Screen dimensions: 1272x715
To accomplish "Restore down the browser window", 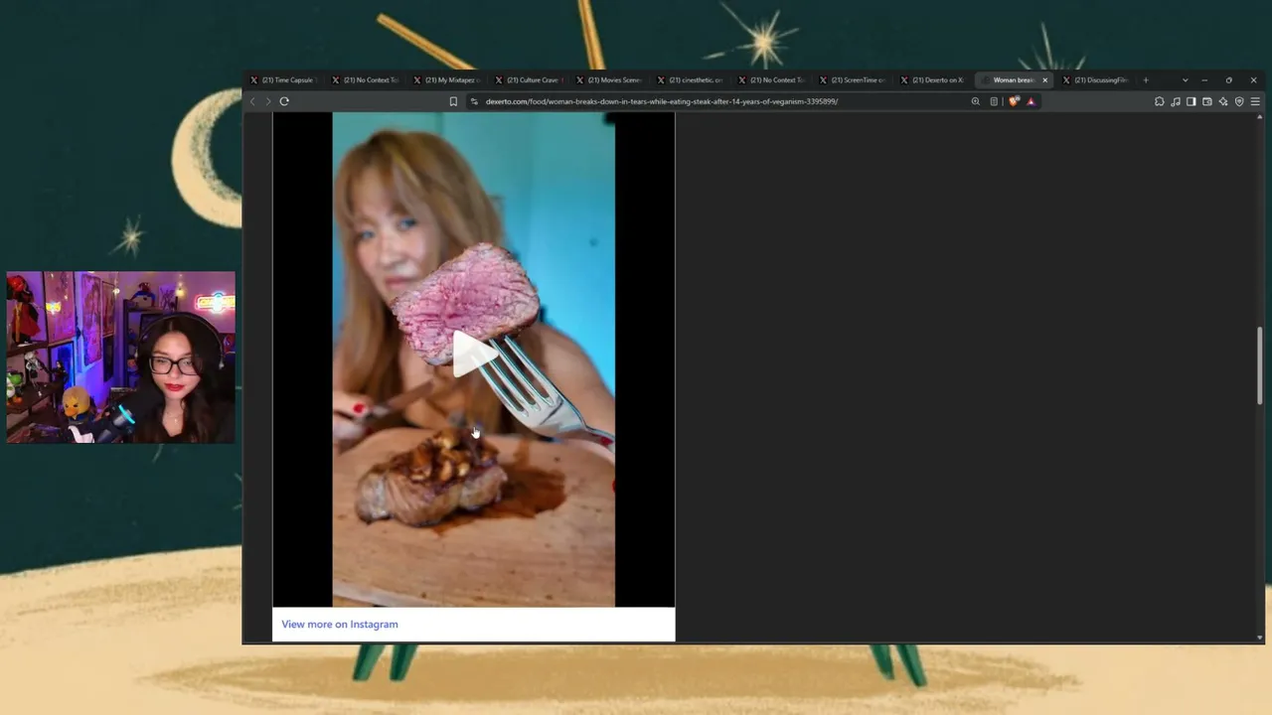I will [1228, 80].
